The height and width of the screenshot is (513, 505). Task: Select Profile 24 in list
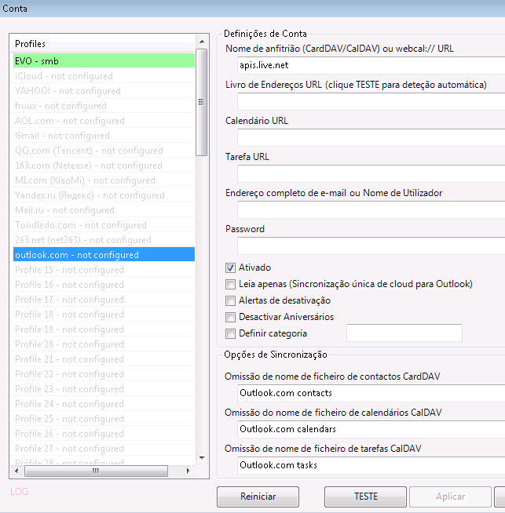[x=104, y=404]
